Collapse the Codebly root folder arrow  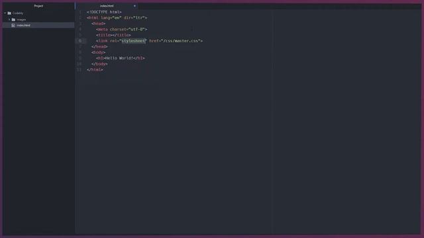click(5, 13)
